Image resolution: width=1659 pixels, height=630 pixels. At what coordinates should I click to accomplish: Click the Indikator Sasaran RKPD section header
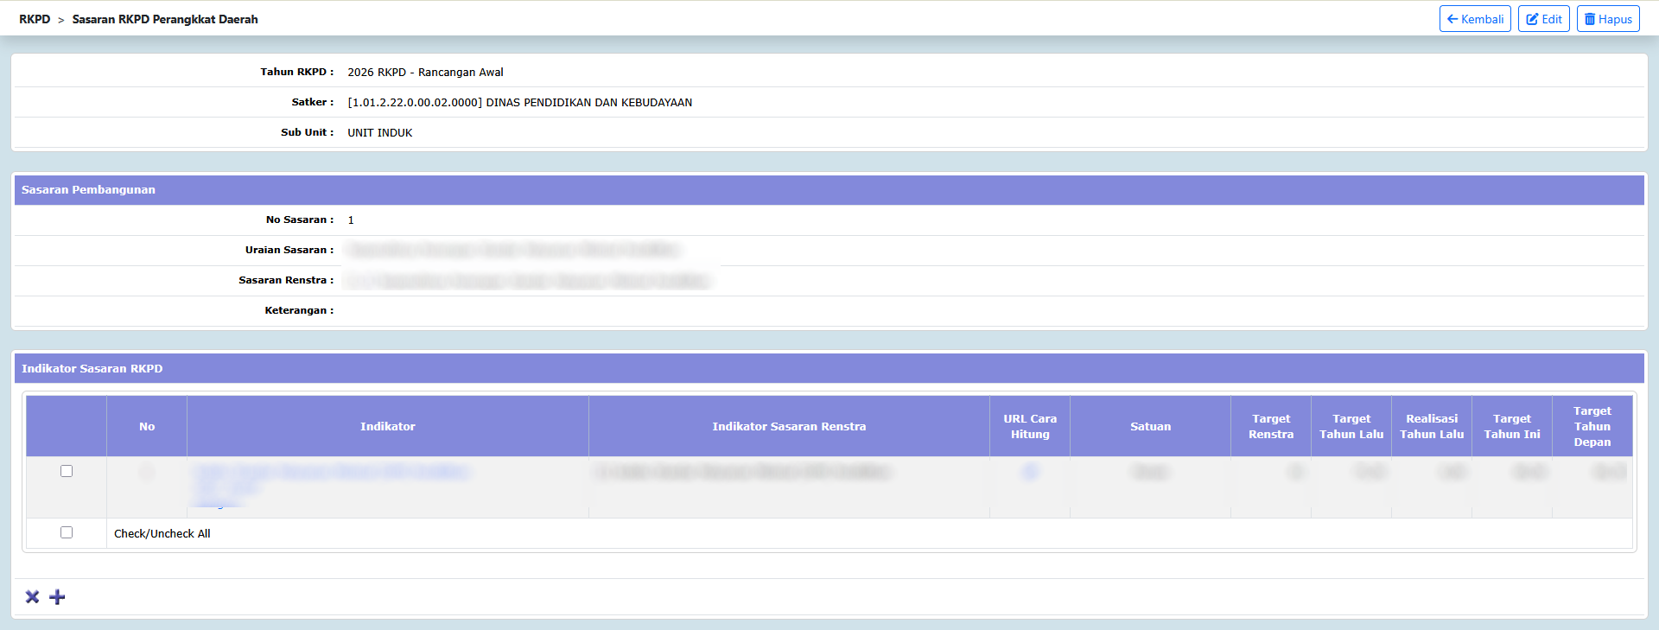click(x=92, y=369)
